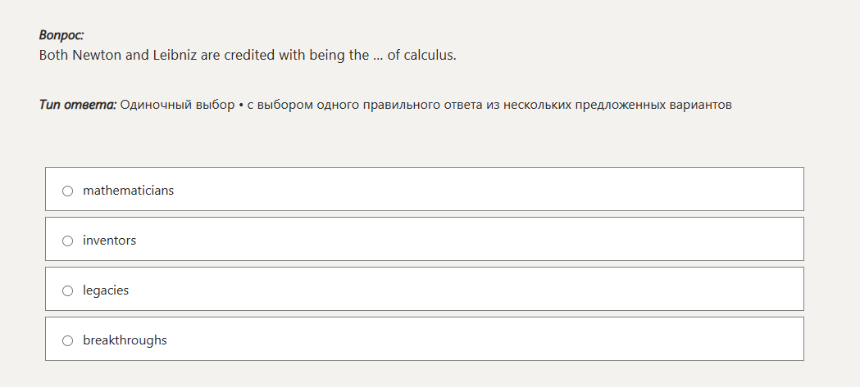Click the "legacies" answer label text
This screenshot has height=387, width=860.
point(106,290)
